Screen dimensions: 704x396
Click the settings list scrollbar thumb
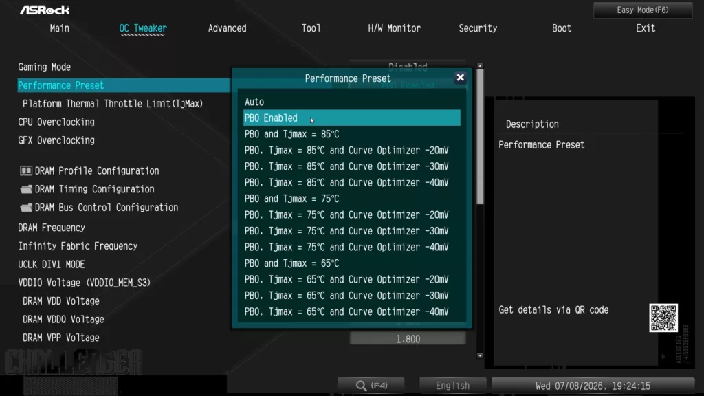tap(480, 137)
